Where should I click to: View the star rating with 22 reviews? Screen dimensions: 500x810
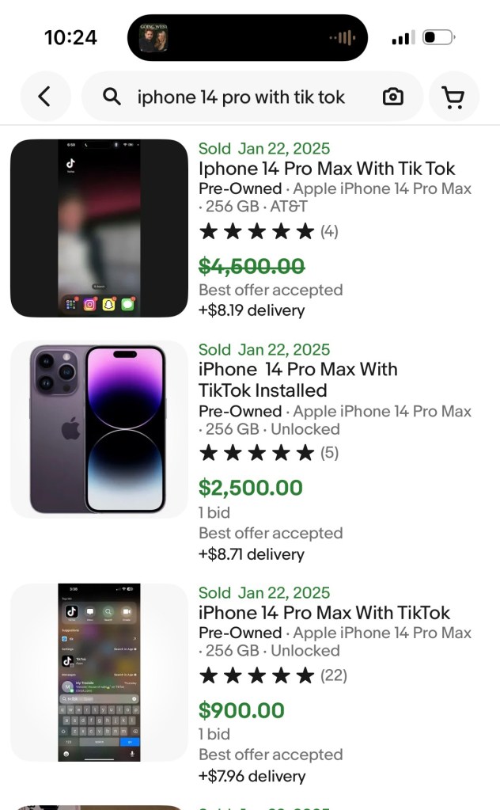(272, 675)
